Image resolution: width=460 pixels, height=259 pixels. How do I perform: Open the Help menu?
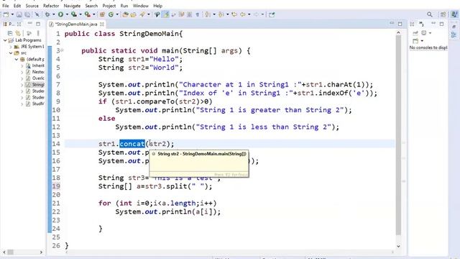click(158, 6)
